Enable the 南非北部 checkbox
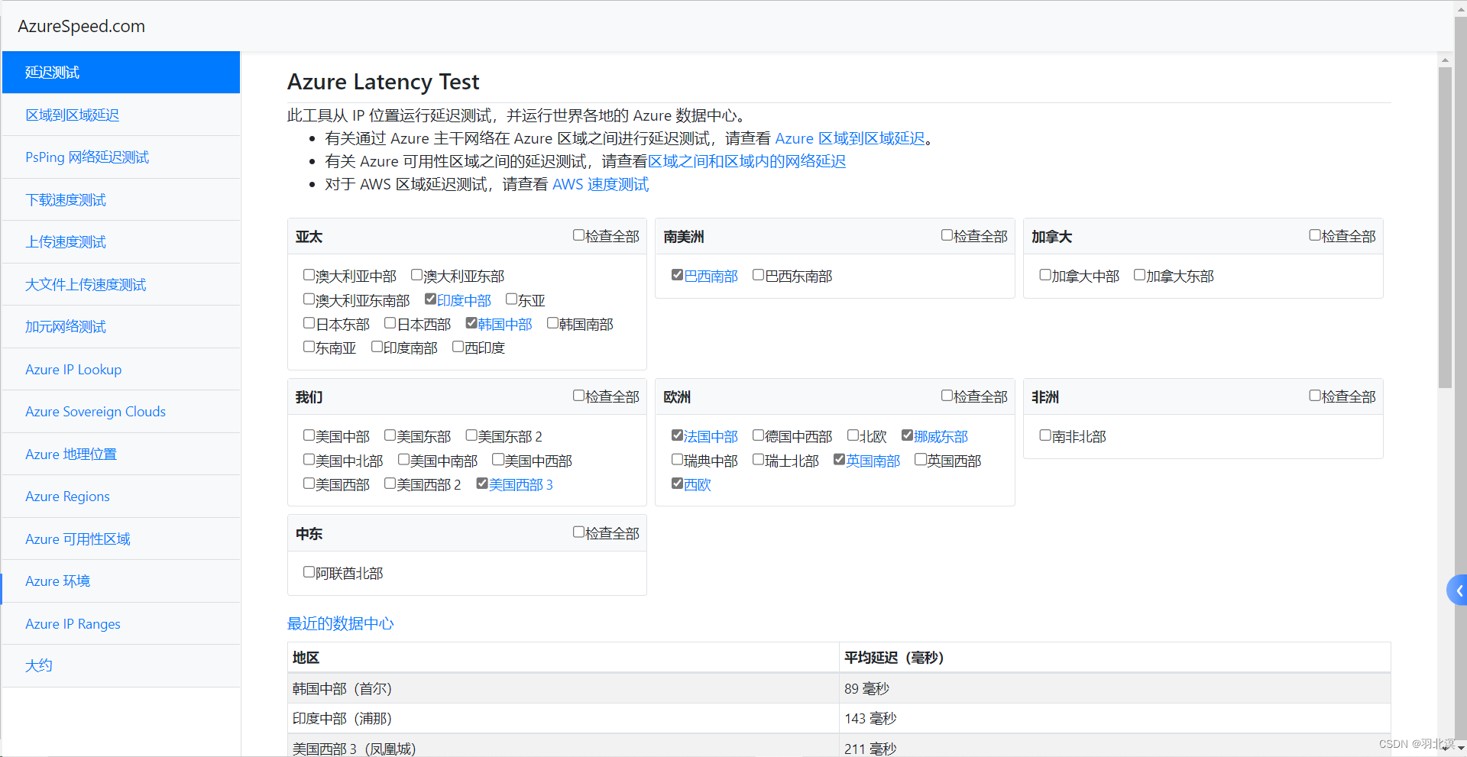This screenshot has width=1467, height=757. (x=1045, y=435)
